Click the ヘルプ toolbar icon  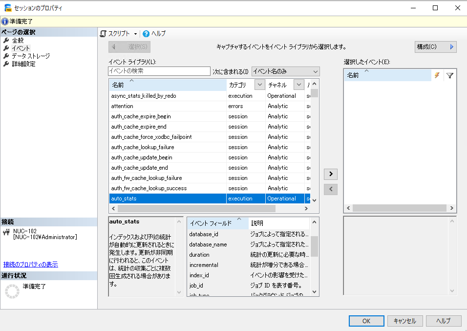tap(146, 34)
